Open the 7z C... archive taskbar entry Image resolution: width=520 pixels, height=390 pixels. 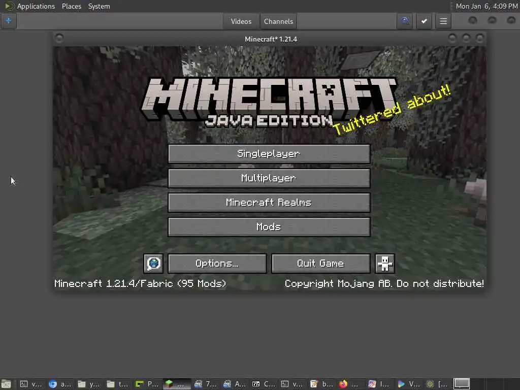264,384
